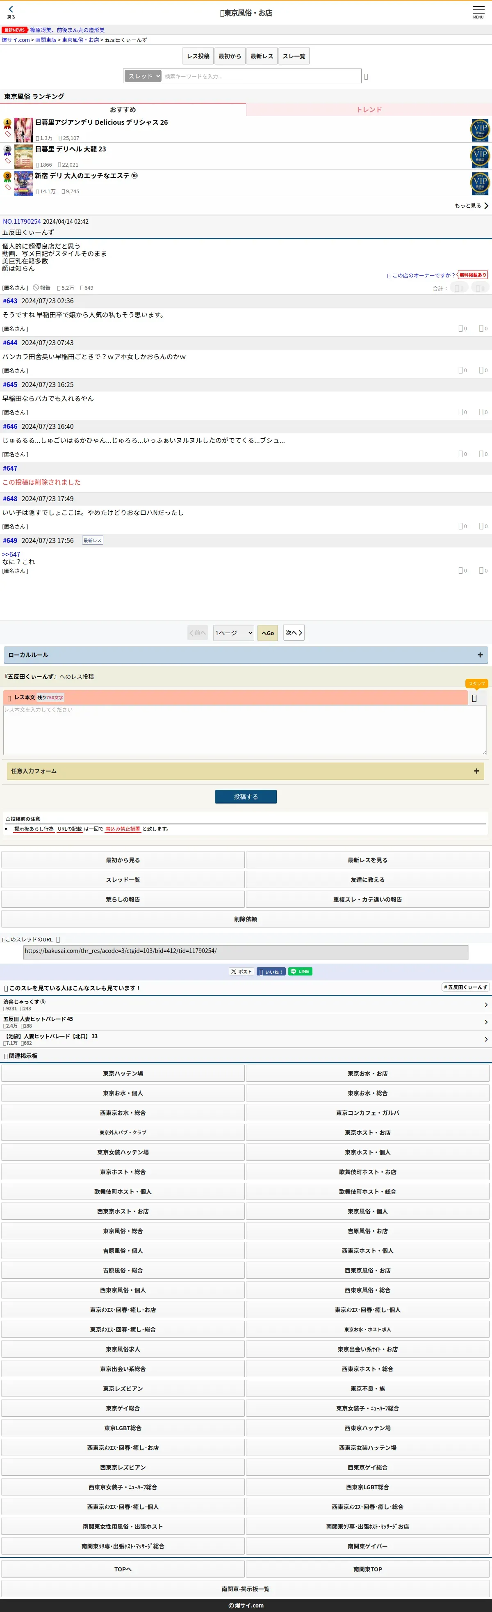Open 南関東版 breadcrumb link
The width and height of the screenshot is (492, 1612).
[x=46, y=39]
